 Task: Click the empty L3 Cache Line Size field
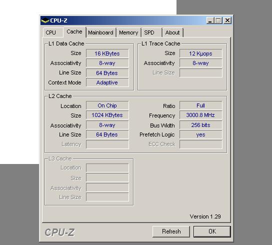pyautogui.click(x=107, y=197)
